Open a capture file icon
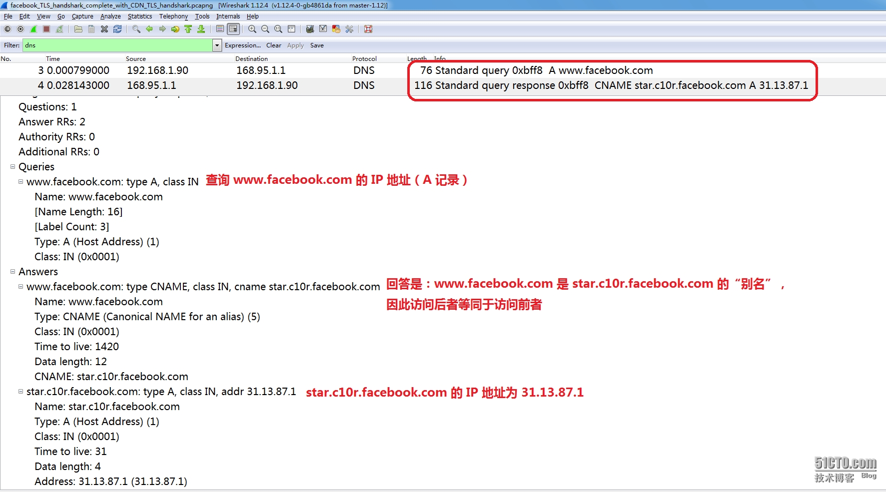The image size is (886, 492). (x=78, y=29)
